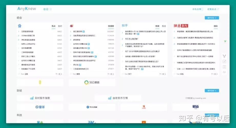Click the 行情数据 by Investing.com credit
236x128 pixels.
[x=196, y=98]
